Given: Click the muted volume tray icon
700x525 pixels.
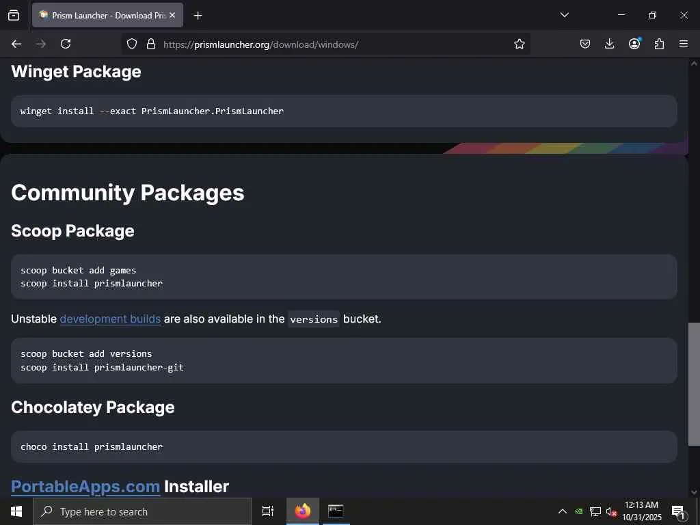Looking at the screenshot, I should click(x=612, y=512).
